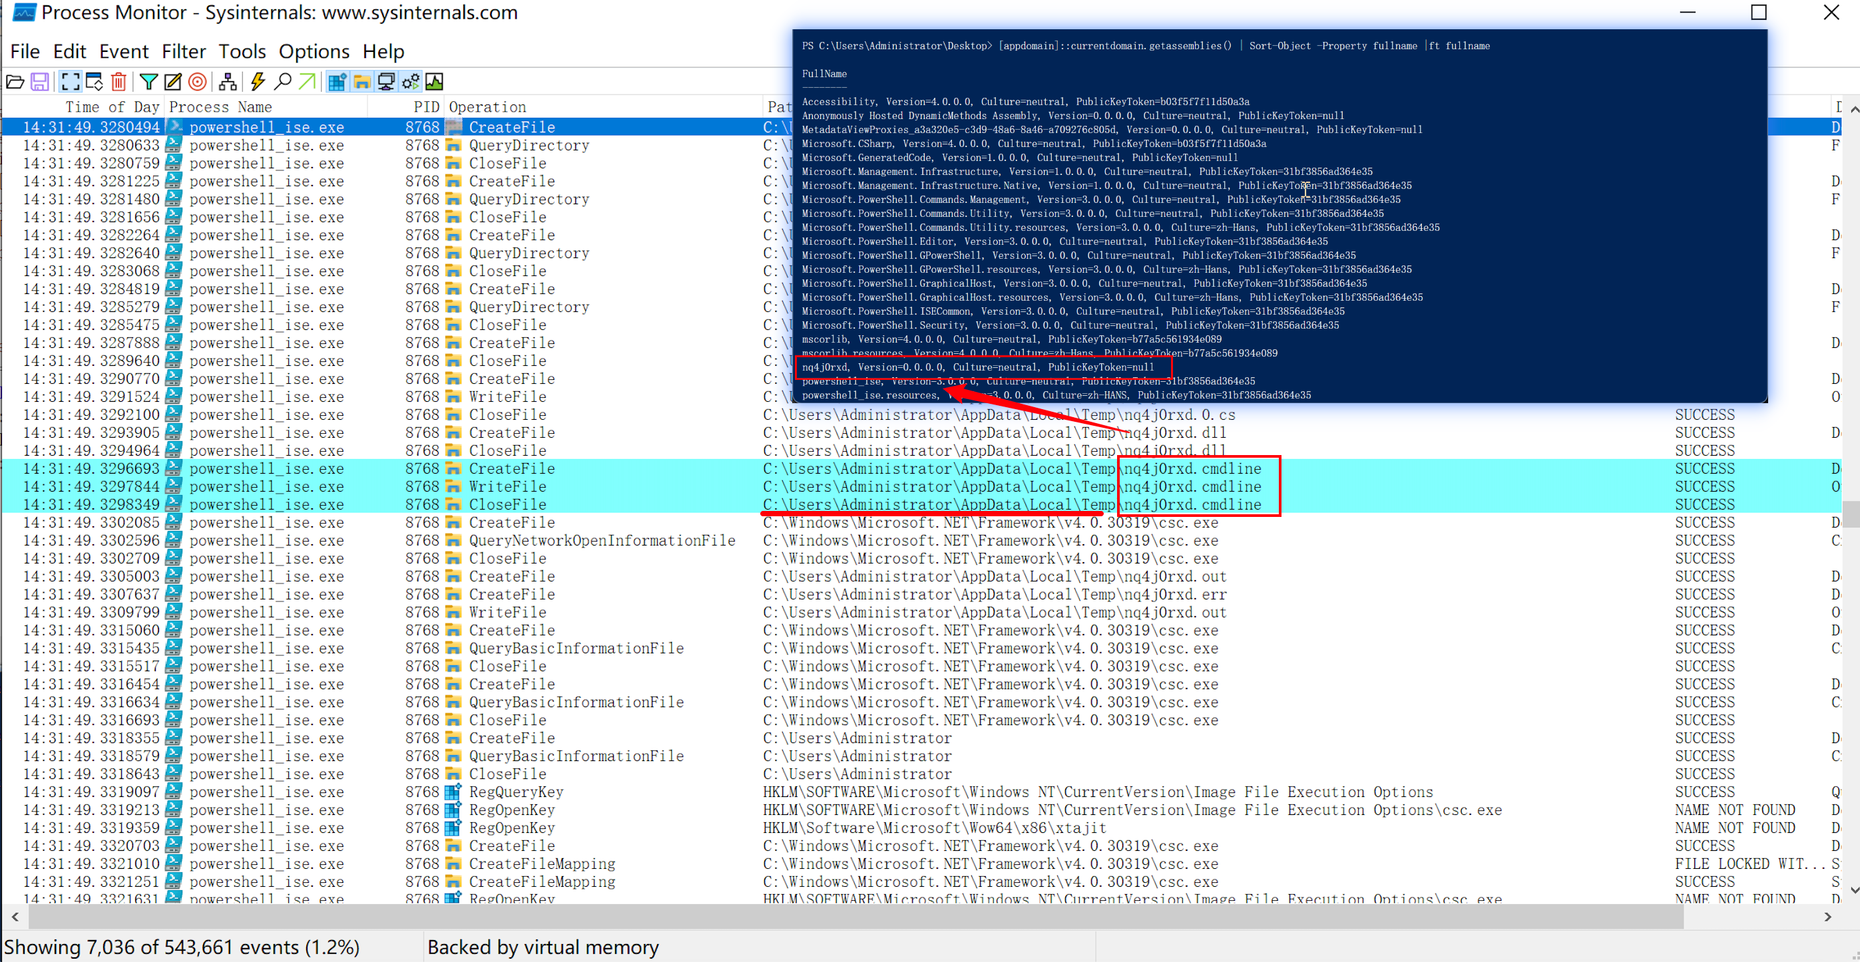Show the process tree icon
This screenshot has height=962, width=1860.
(228, 82)
